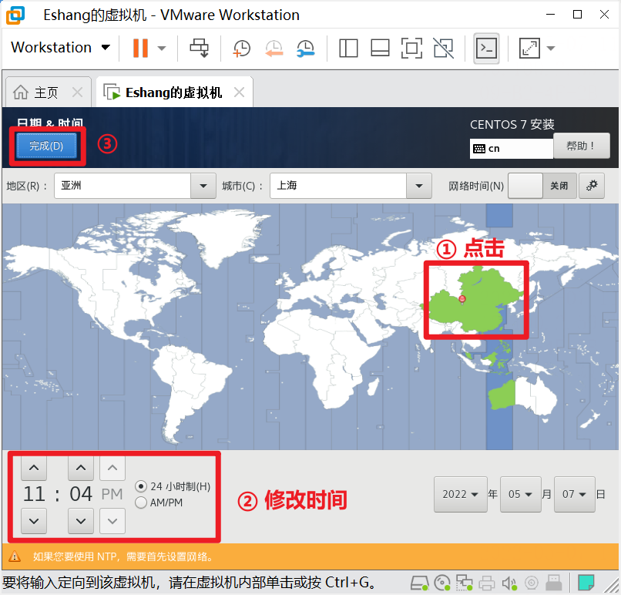Click the stretch guest display icon
This screenshot has width=621, height=595.
pos(529,49)
